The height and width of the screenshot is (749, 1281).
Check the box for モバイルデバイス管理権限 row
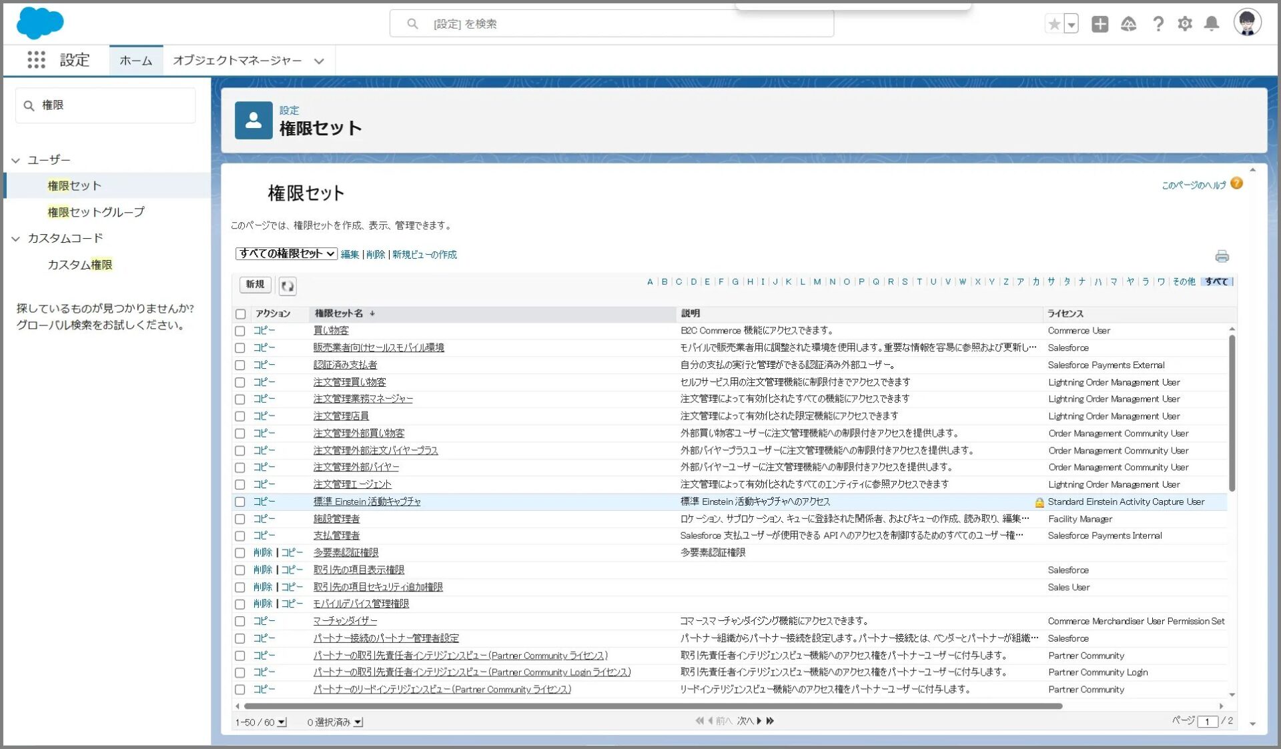tap(240, 604)
